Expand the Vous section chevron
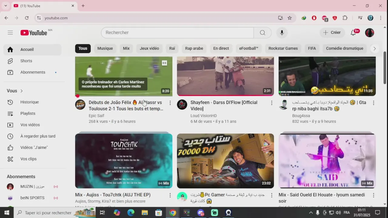 22,91
